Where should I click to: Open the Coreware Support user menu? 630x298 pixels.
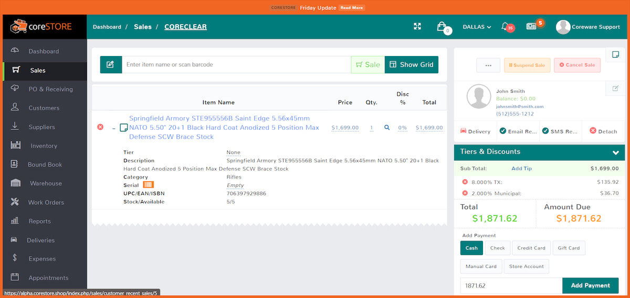point(588,27)
